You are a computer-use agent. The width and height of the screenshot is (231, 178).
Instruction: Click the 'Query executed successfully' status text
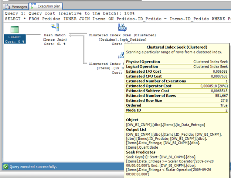(33, 167)
